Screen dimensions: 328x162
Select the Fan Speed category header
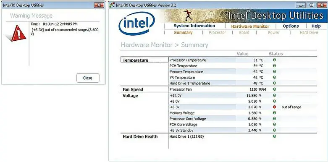click(133, 90)
